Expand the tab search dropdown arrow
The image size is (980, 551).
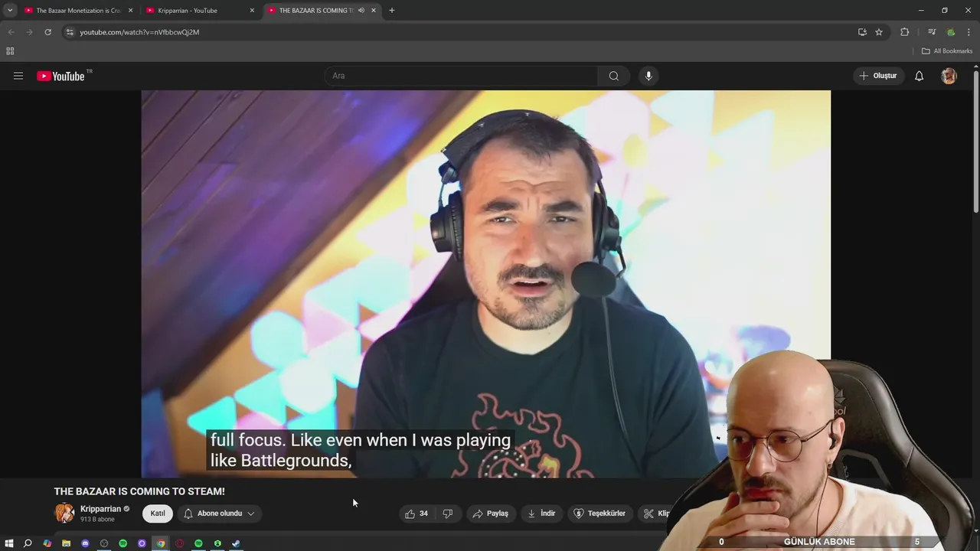(10, 11)
